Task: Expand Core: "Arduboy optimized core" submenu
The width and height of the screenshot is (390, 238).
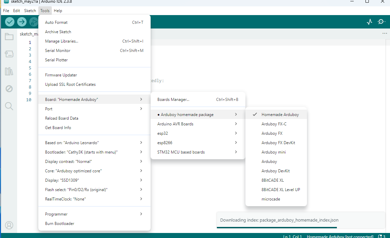Action: pos(94,171)
